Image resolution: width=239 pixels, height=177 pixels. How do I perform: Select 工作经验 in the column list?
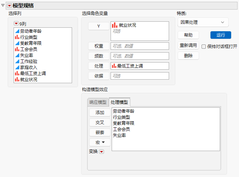(x=29, y=61)
